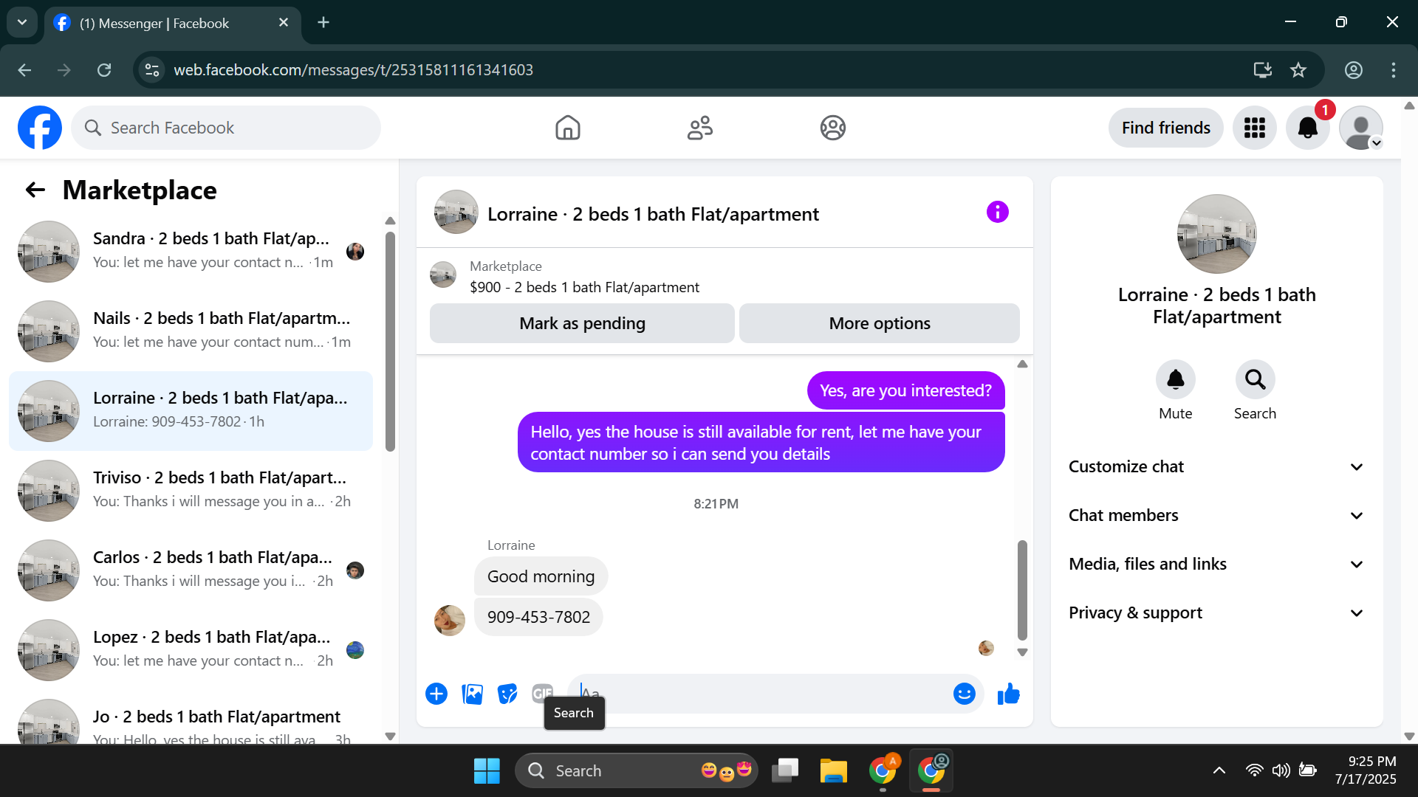
Task: Click the Good morning message bubble
Action: 541,576
